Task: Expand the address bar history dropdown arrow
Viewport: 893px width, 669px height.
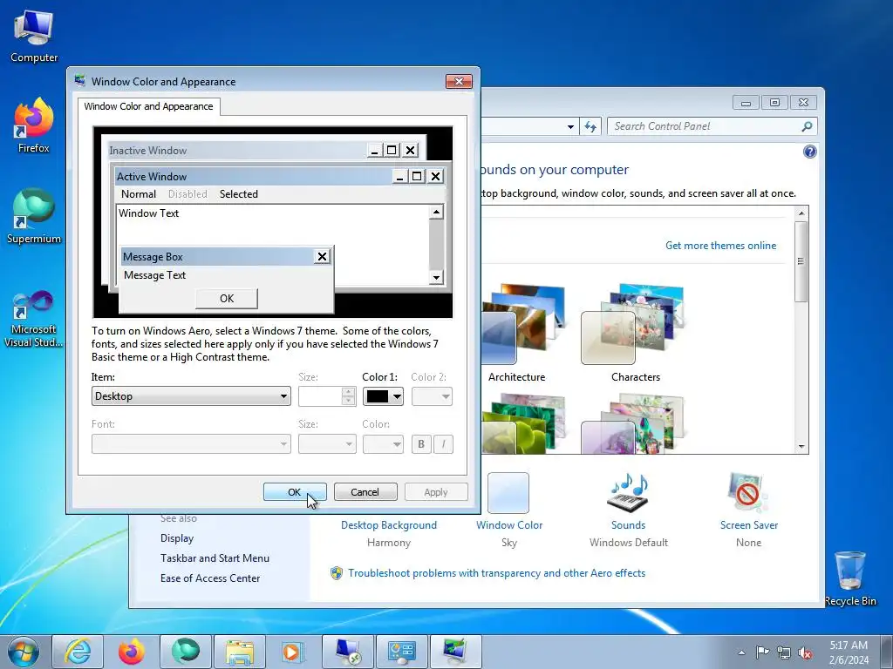Action: click(570, 127)
